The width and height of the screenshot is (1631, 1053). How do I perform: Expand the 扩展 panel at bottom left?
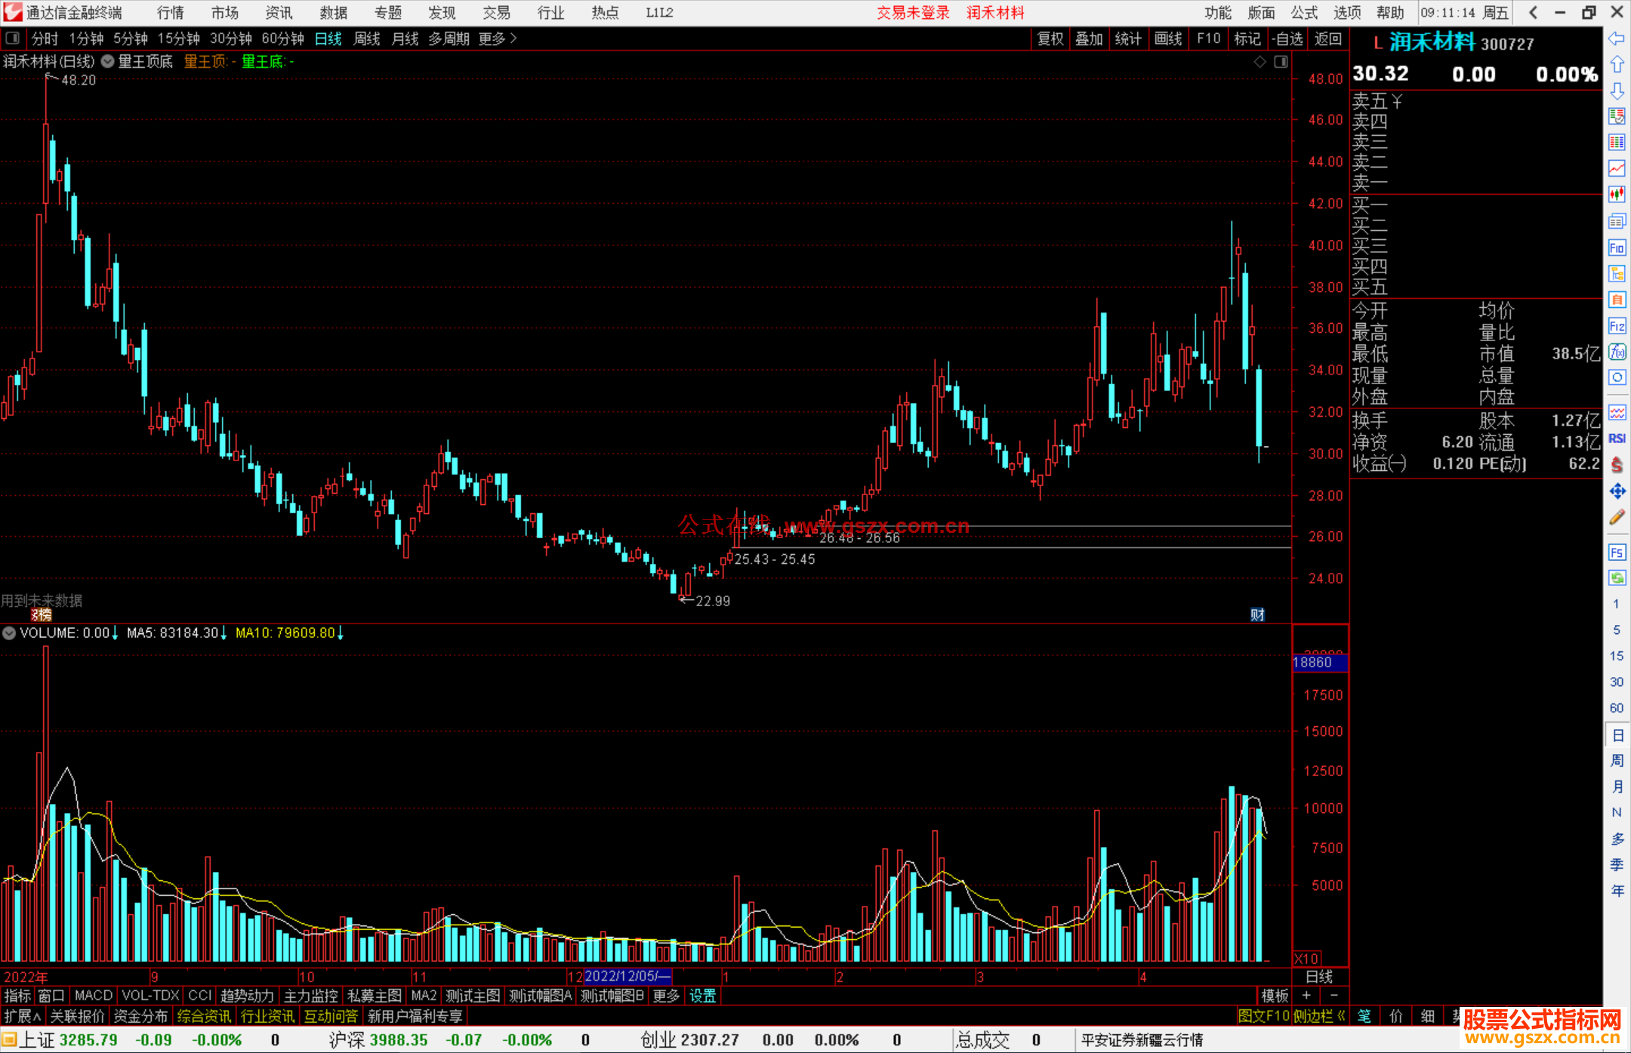pos(22,1016)
